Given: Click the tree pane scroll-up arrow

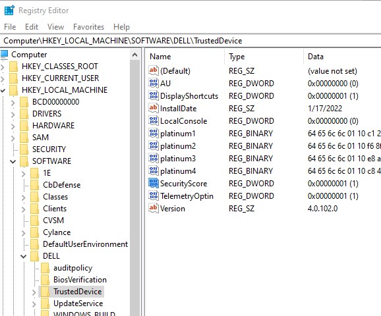Looking at the screenshot, I should (135, 55).
